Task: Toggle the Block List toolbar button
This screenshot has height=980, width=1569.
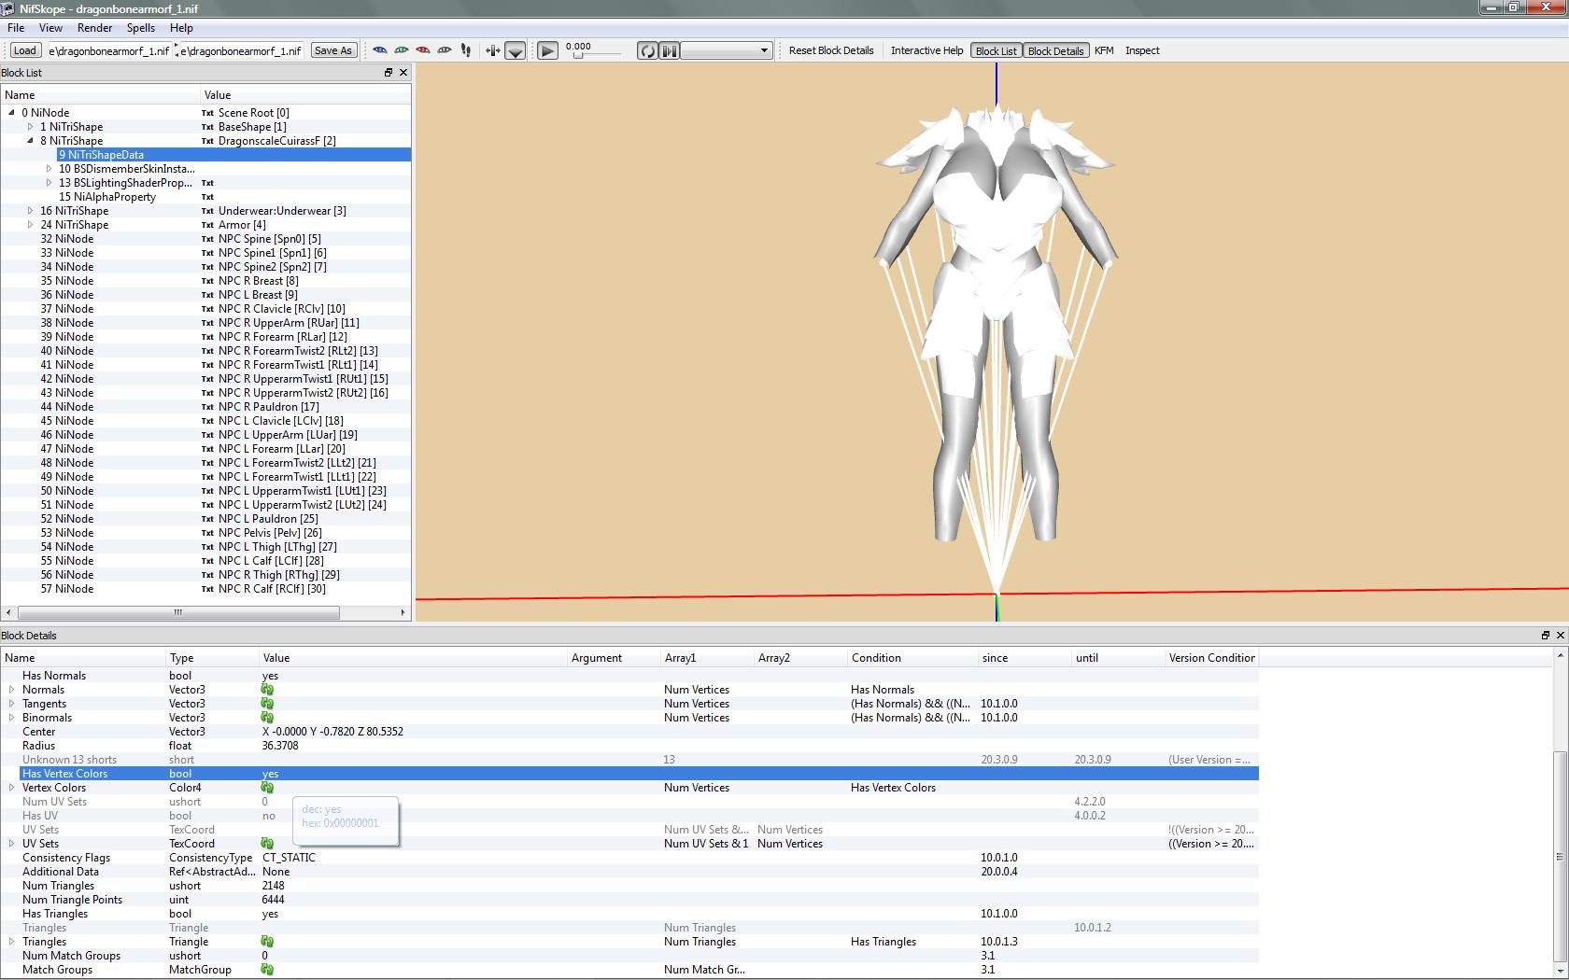Action: [x=997, y=50]
